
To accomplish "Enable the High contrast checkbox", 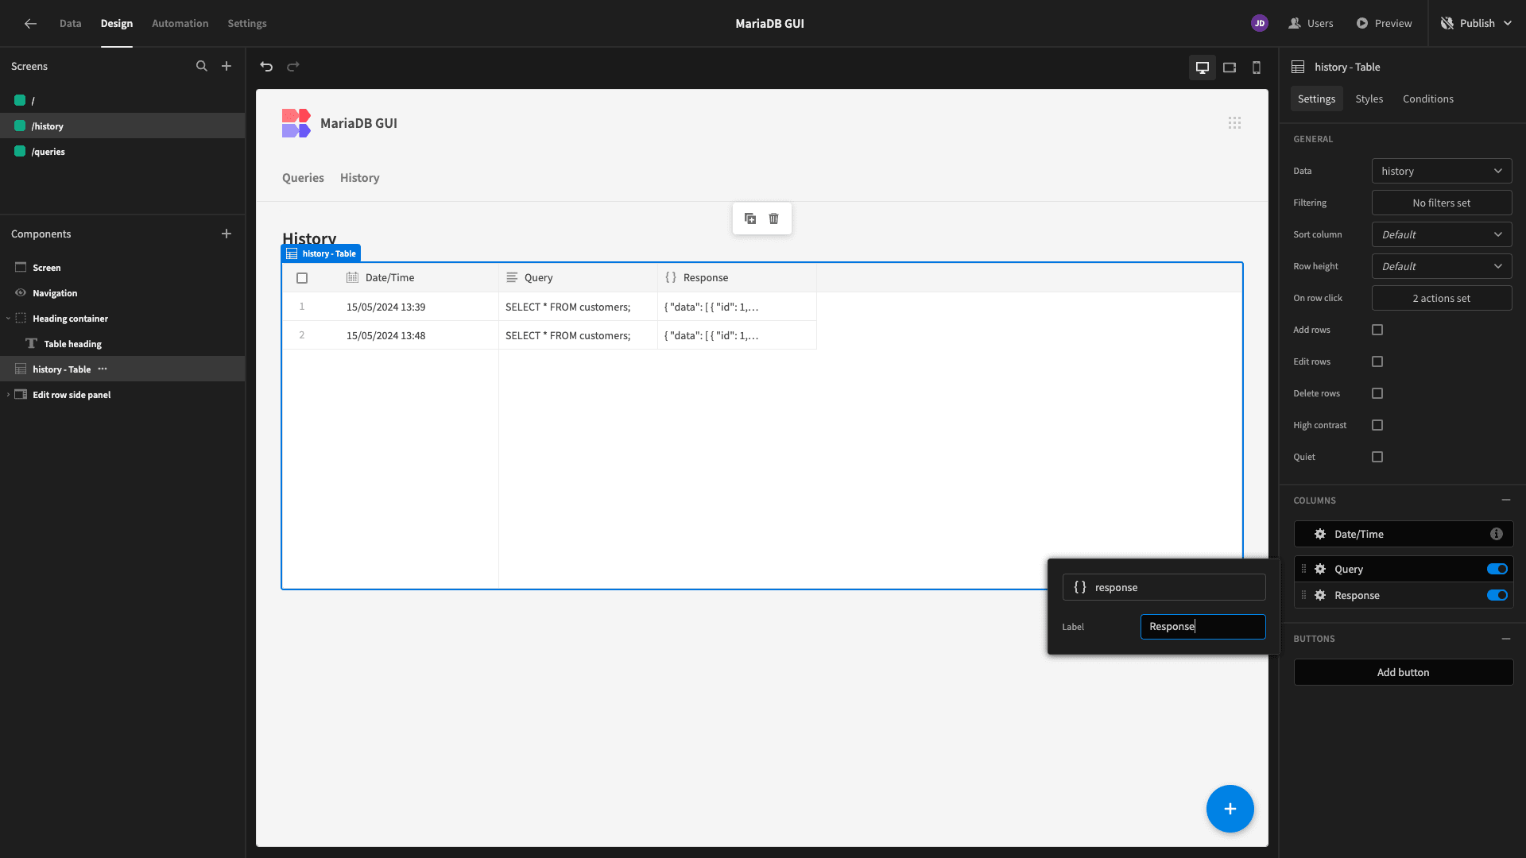I will 1377,425.
